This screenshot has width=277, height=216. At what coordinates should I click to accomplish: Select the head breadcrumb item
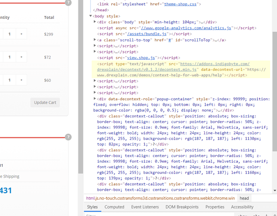tap(244, 198)
